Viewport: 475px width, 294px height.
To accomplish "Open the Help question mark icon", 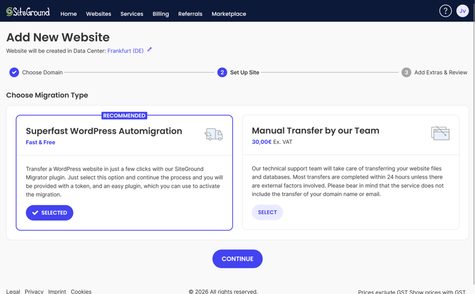I will pyautogui.click(x=445, y=11).
